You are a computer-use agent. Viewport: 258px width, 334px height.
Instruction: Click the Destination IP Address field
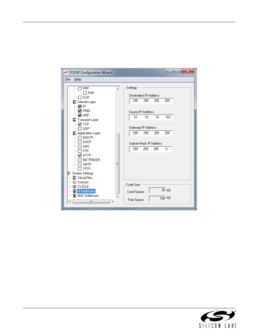(151, 101)
